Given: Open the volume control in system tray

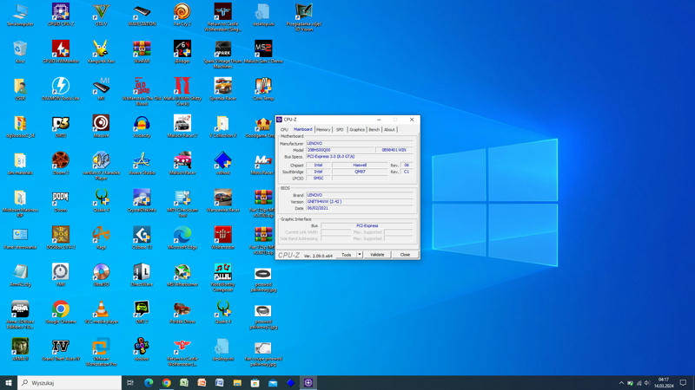Looking at the screenshot, I should [646, 383].
